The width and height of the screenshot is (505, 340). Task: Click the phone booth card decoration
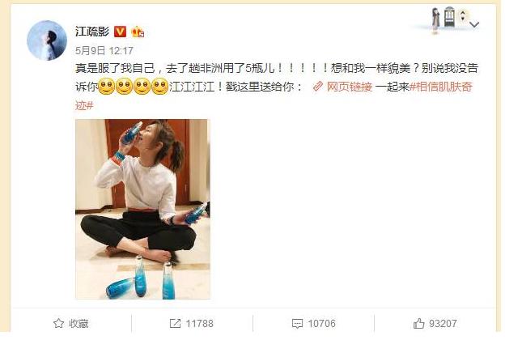coord(449,16)
